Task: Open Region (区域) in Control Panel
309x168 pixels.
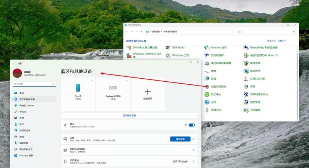Action: 210,79
